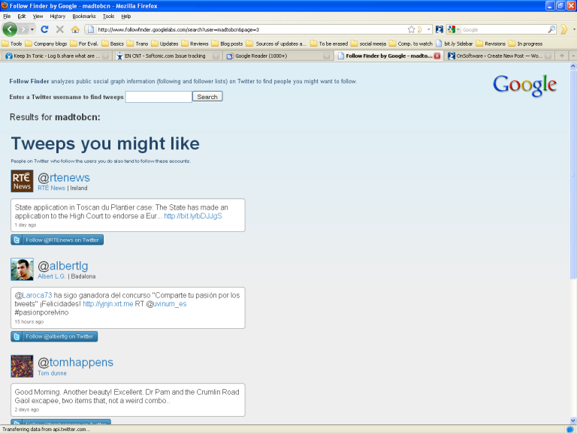Screen dimensions: 577x434
Task: Click the Google search box in toolbar
Action: (x=504, y=29)
